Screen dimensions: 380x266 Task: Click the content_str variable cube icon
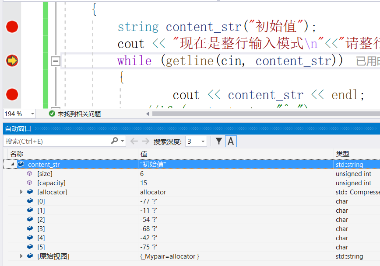pyautogui.click(x=21, y=164)
